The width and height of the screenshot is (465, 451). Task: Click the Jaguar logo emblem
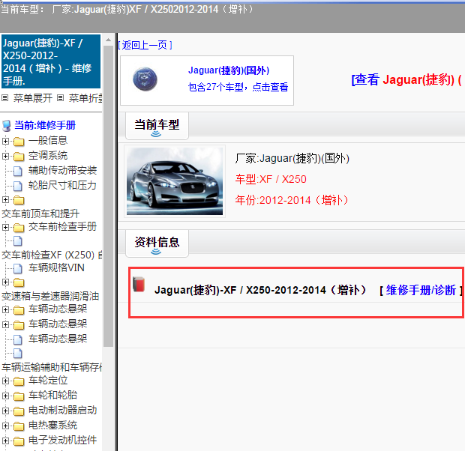145,79
